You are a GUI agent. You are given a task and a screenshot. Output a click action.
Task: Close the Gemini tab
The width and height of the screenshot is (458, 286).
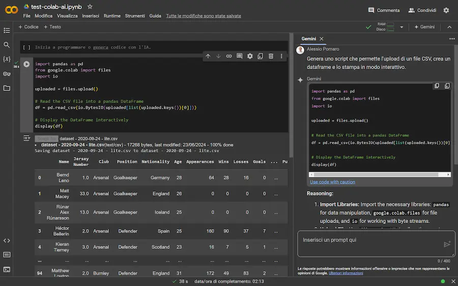[x=321, y=39]
